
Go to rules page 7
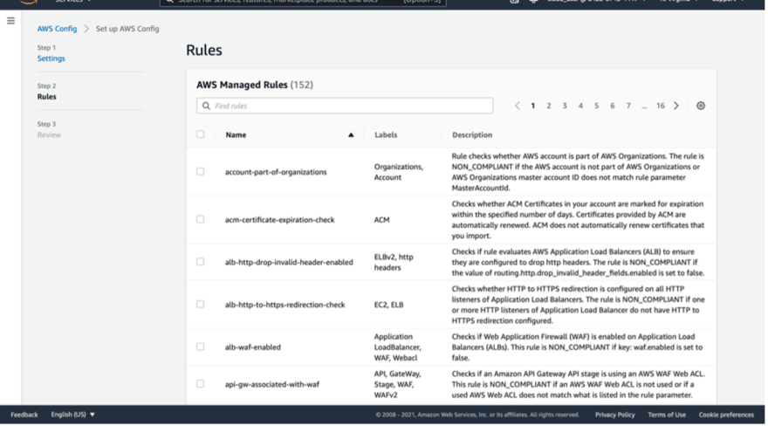628,106
